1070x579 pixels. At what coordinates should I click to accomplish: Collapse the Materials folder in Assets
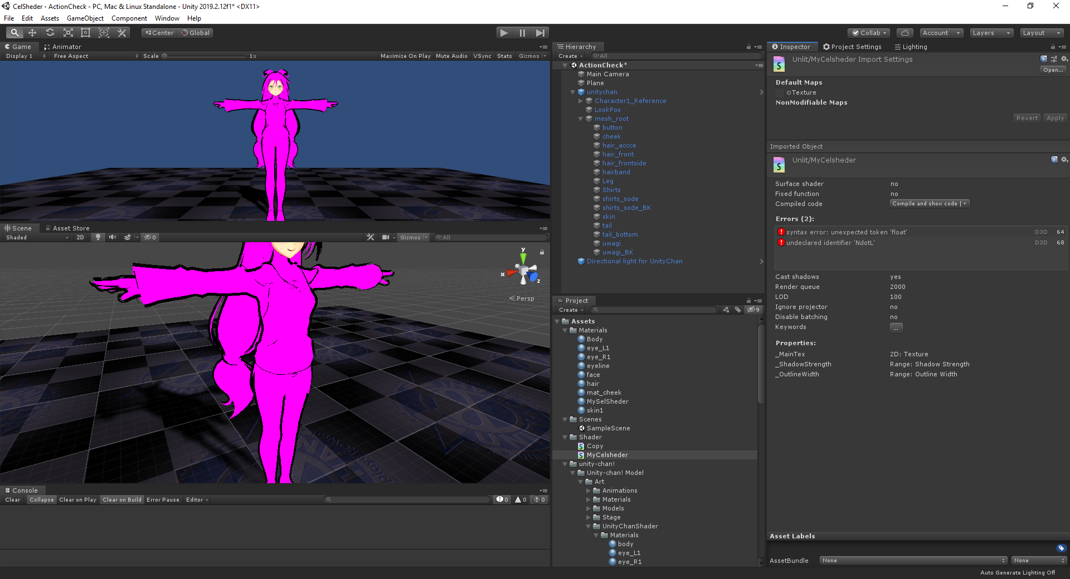pos(565,330)
